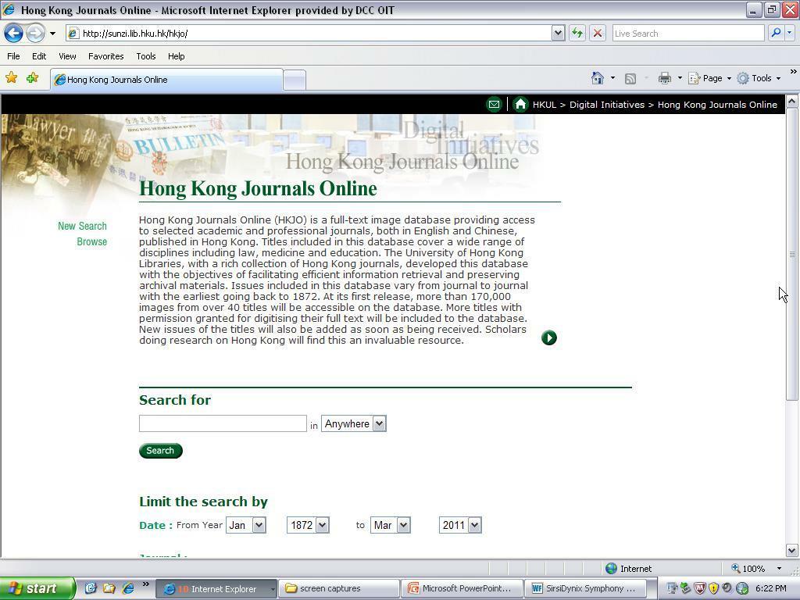Go forward with the browser Forward arrow

pos(35,34)
